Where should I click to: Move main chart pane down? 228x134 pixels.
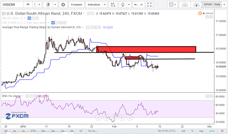211,17
